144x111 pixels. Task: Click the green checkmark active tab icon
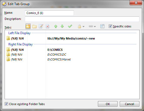[70, 26]
